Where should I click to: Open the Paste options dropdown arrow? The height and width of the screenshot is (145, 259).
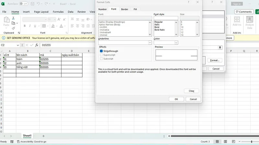[x=6, y=28]
